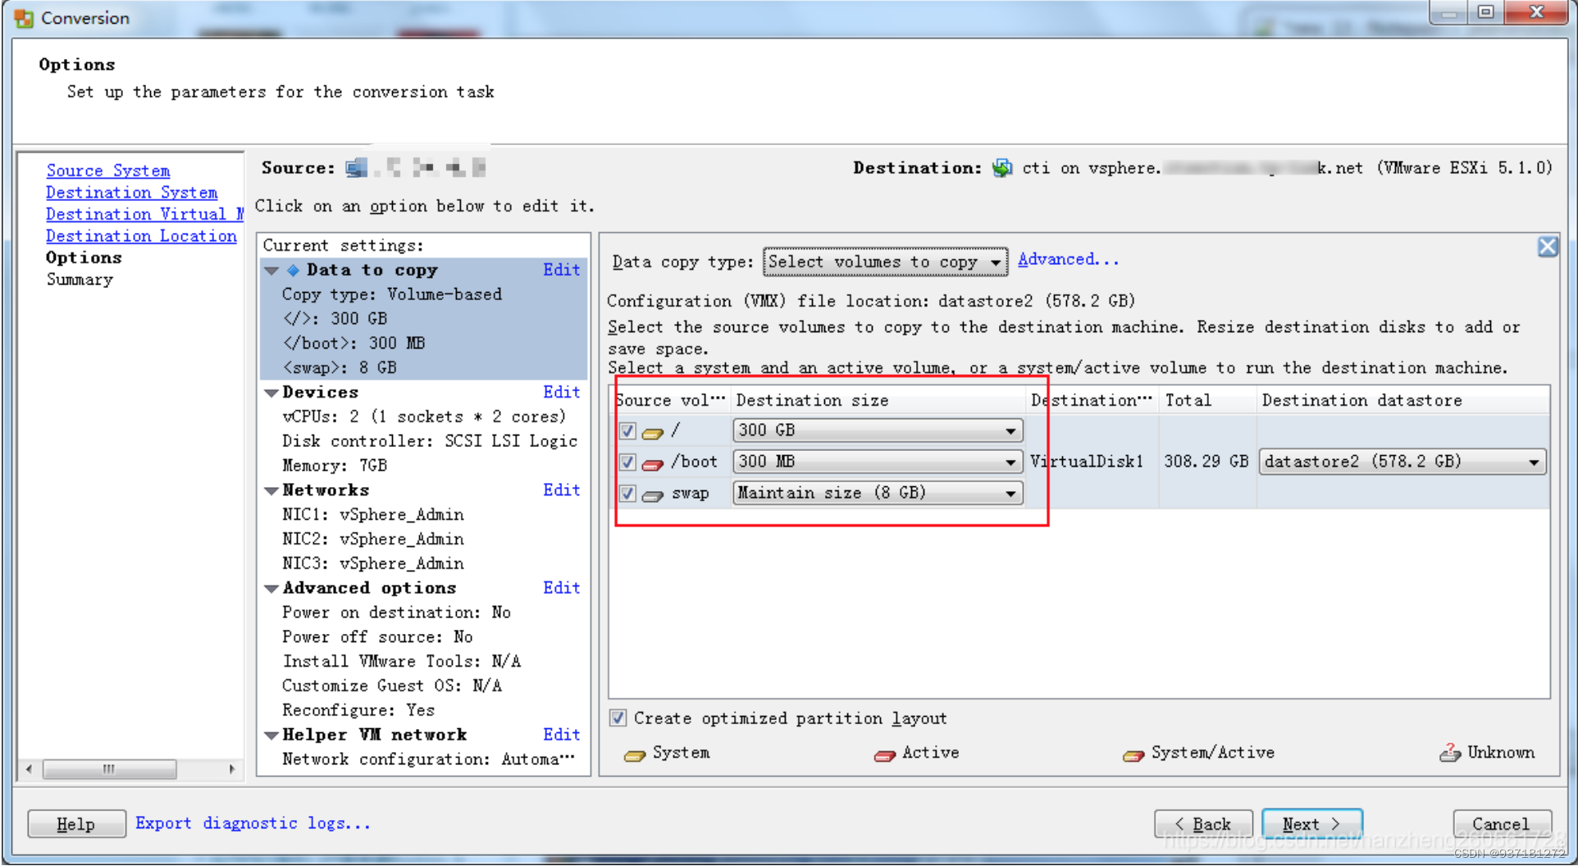Uncheck the /boot volume checkbox

tap(627, 463)
